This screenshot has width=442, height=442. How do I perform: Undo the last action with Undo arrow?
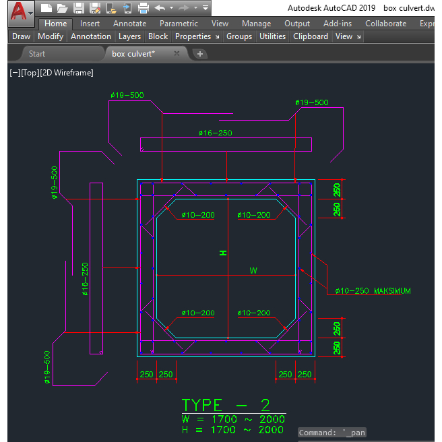click(160, 8)
